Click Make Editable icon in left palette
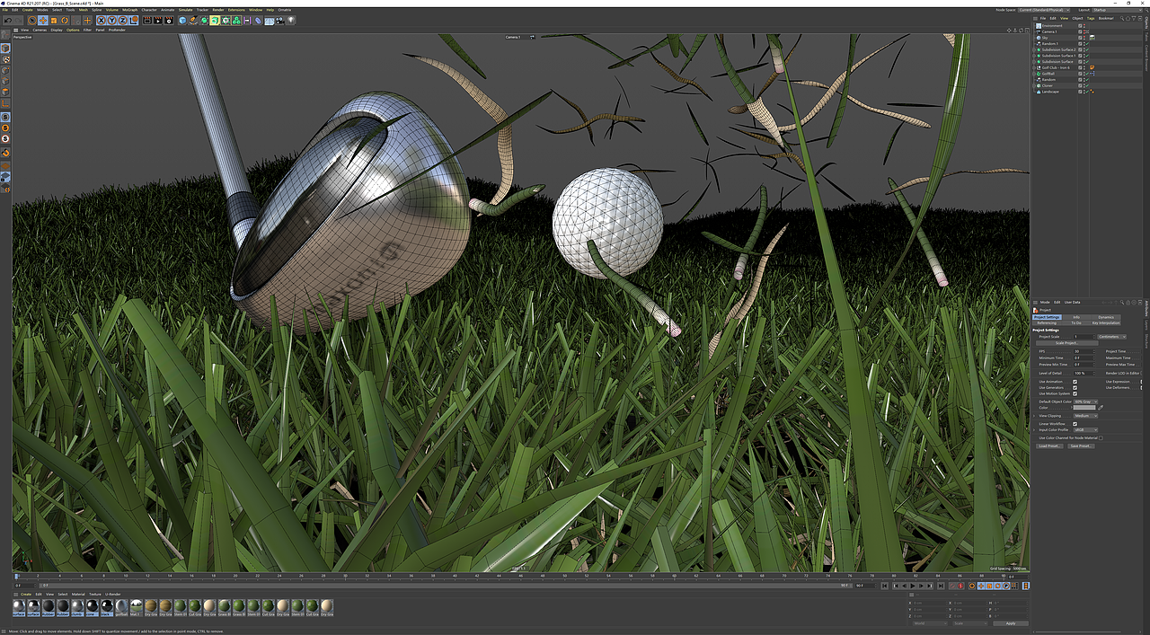Viewport: 1150px width, 635px height. [5, 35]
